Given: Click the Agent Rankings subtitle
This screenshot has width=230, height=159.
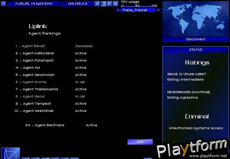Looking at the screenshot, I should tap(45, 33).
